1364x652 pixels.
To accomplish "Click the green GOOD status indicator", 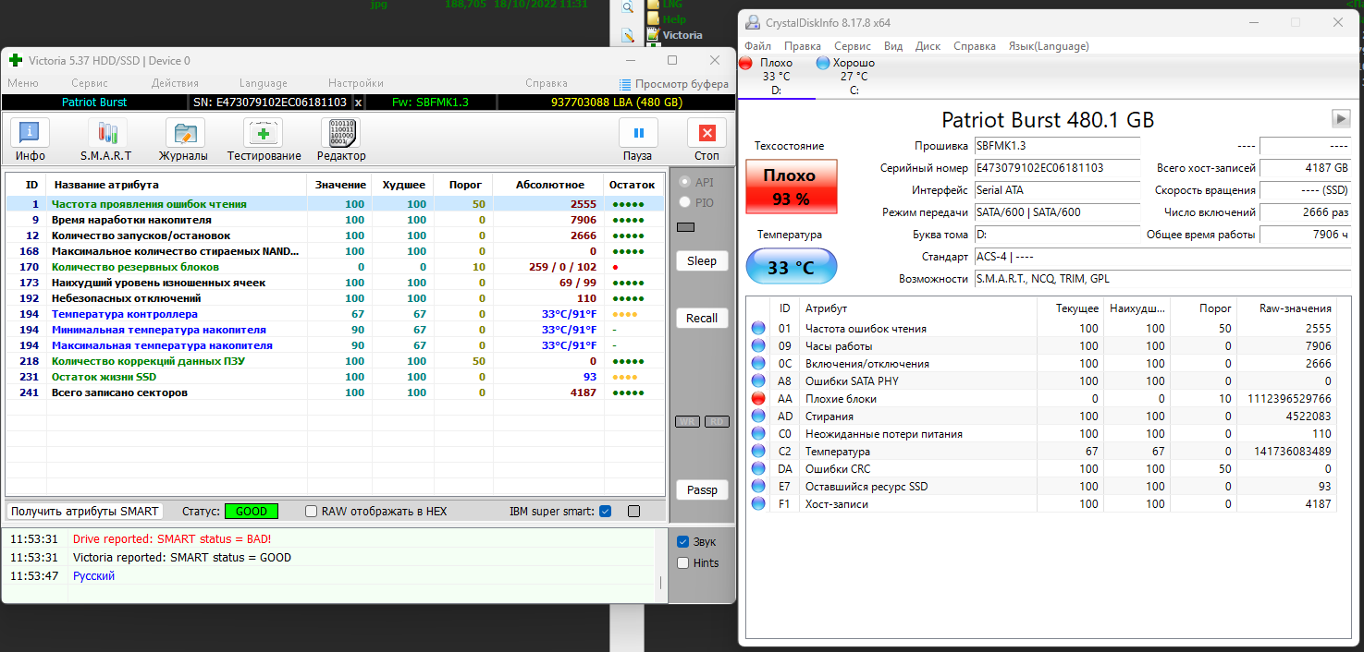I will (x=252, y=512).
